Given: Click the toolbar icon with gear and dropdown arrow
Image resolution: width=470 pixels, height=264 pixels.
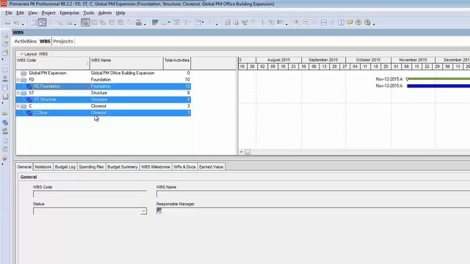Looking at the screenshot, I should click(x=139, y=23).
